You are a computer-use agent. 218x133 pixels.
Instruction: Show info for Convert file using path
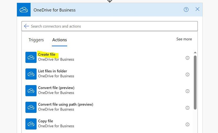click(x=187, y=108)
